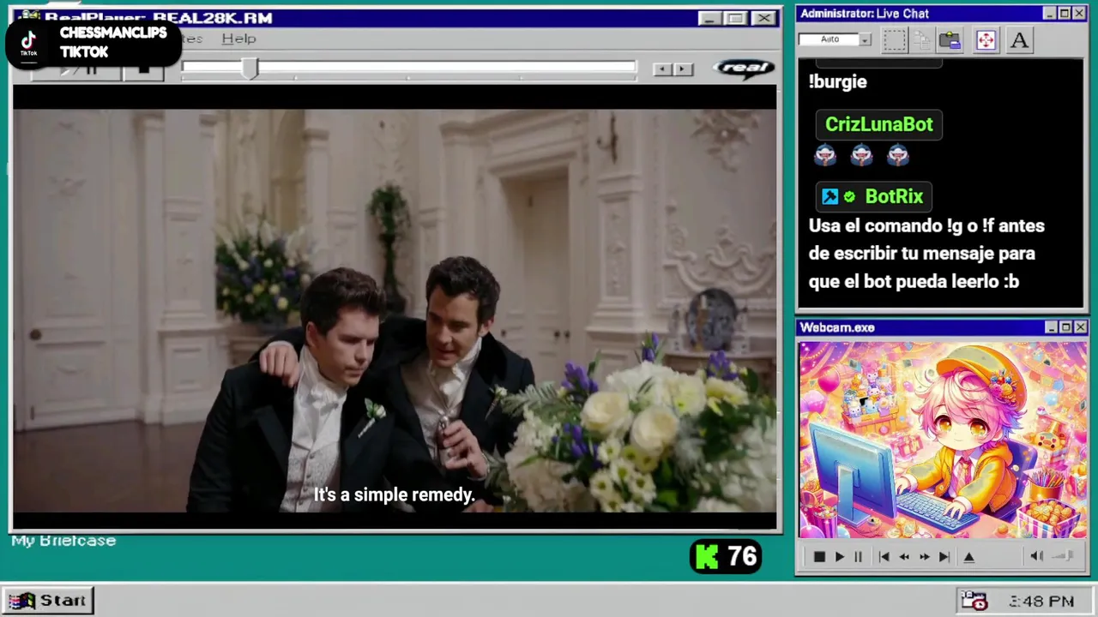Click the viewer count '76'
The height and width of the screenshot is (617, 1098).
pos(742,557)
